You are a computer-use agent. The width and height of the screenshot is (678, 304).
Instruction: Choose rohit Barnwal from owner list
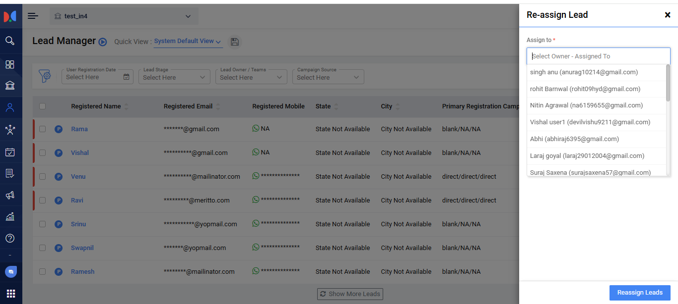click(x=585, y=89)
